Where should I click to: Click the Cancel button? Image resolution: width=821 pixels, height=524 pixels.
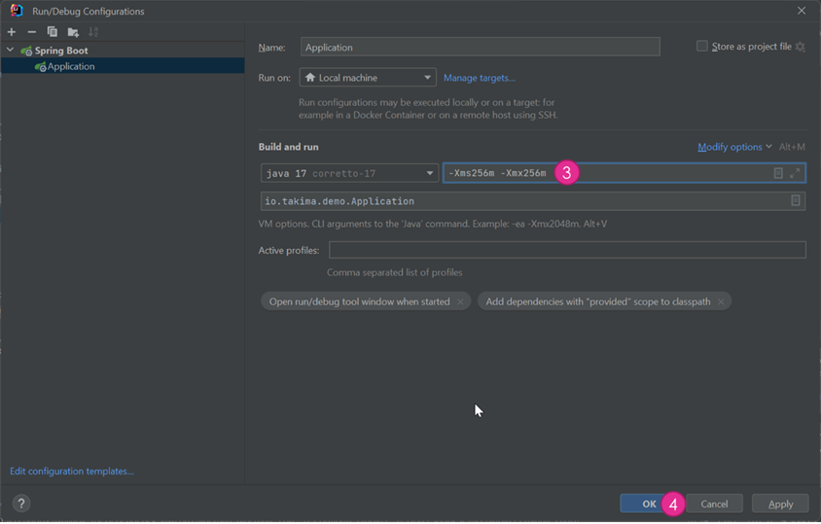[x=714, y=505]
